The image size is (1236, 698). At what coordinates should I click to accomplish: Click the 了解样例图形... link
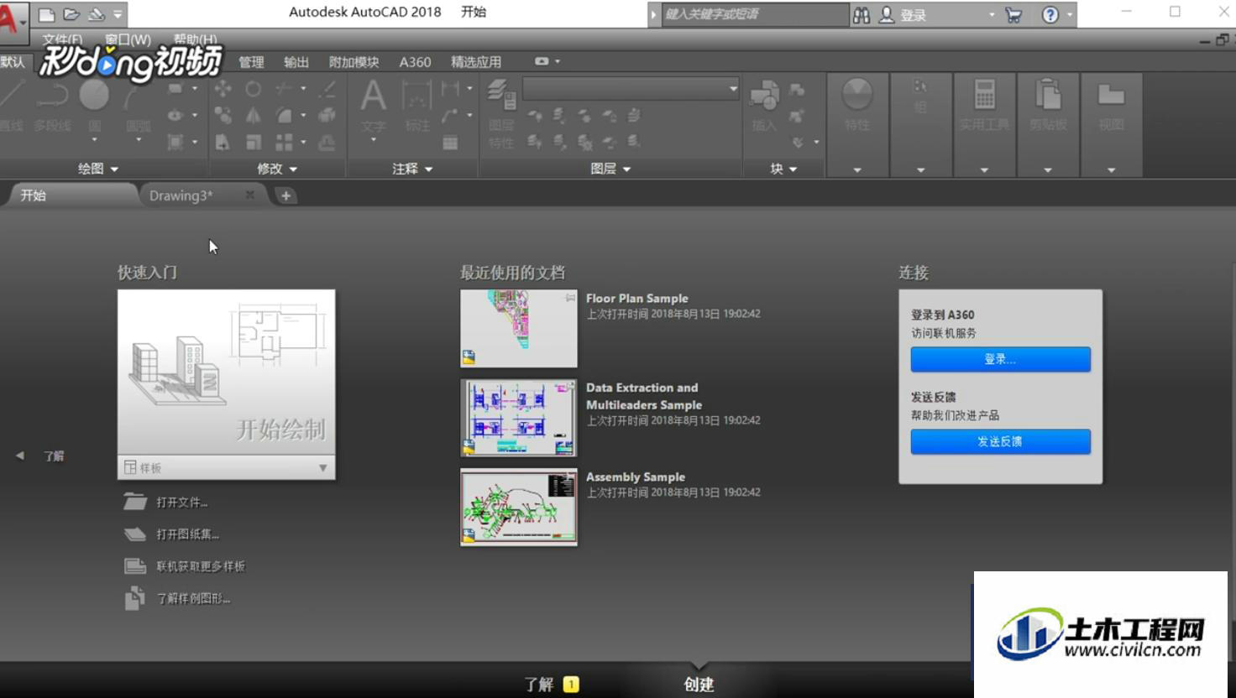pos(193,599)
